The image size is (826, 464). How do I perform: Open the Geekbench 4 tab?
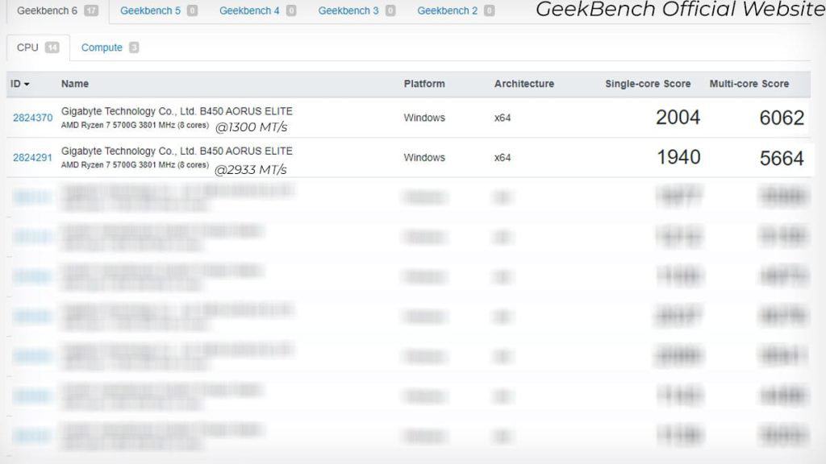click(257, 10)
